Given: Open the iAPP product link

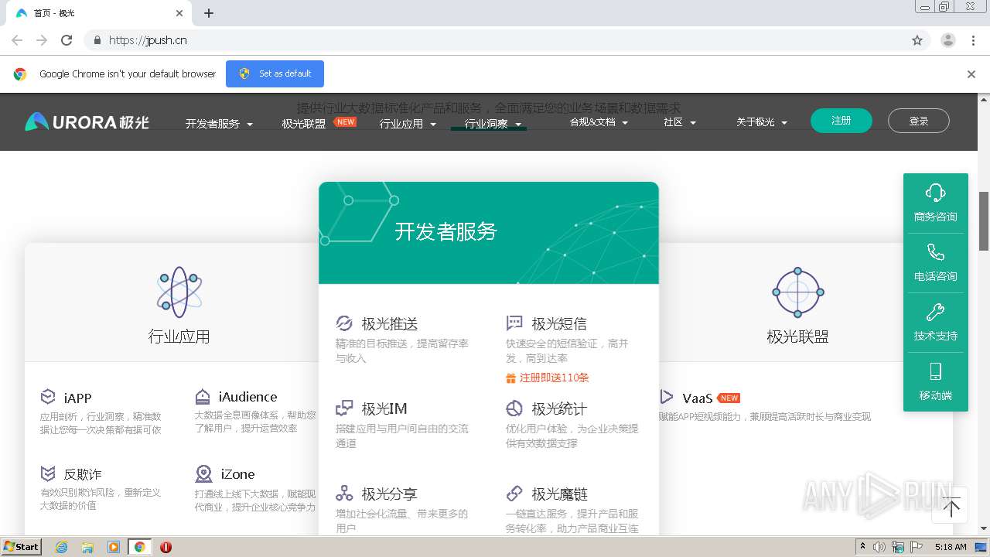Looking at the screenshot, I should tap(78, 398).
